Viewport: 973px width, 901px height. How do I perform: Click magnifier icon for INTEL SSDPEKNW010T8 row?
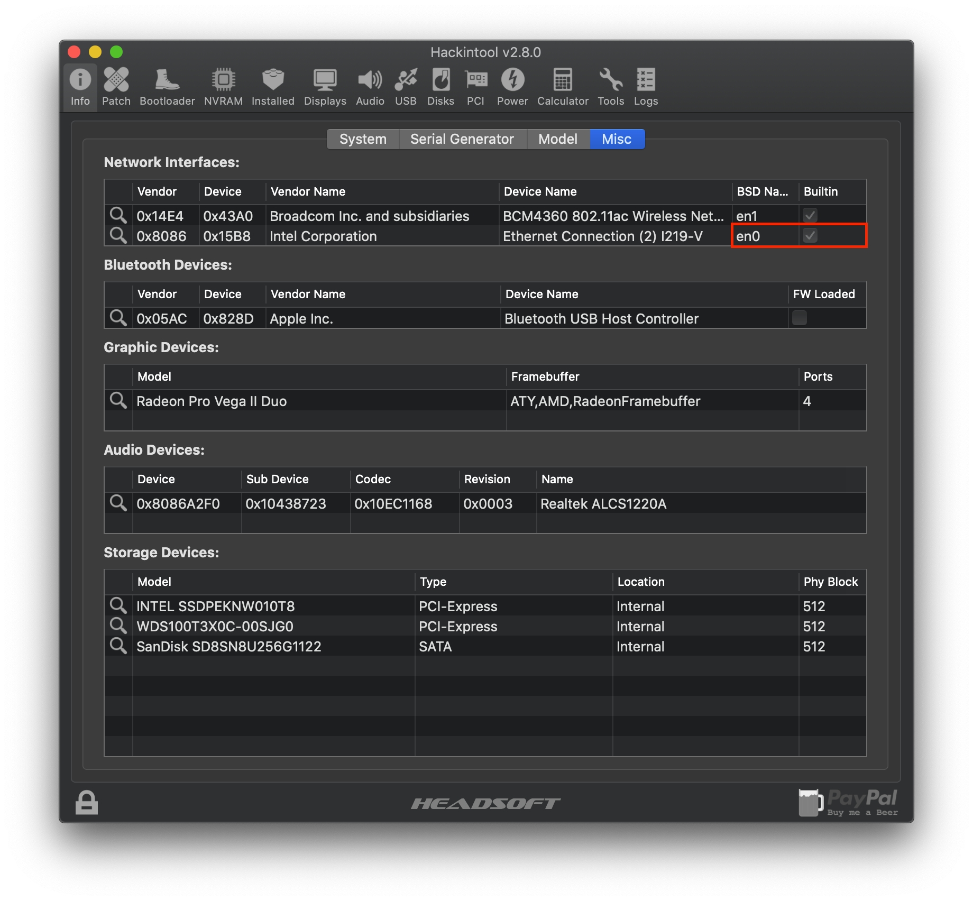coord(118,605)
